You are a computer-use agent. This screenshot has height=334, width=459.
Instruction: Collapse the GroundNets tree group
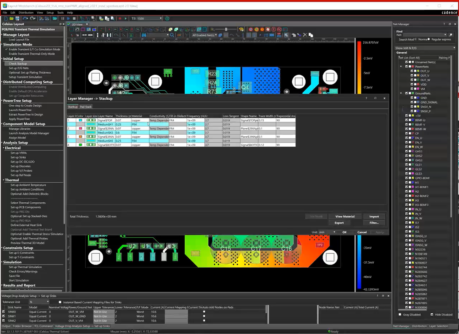[x=401, y=93]
